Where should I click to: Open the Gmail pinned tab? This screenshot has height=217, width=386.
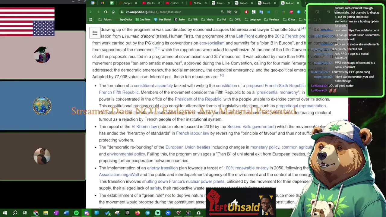[x=102, y=3]
